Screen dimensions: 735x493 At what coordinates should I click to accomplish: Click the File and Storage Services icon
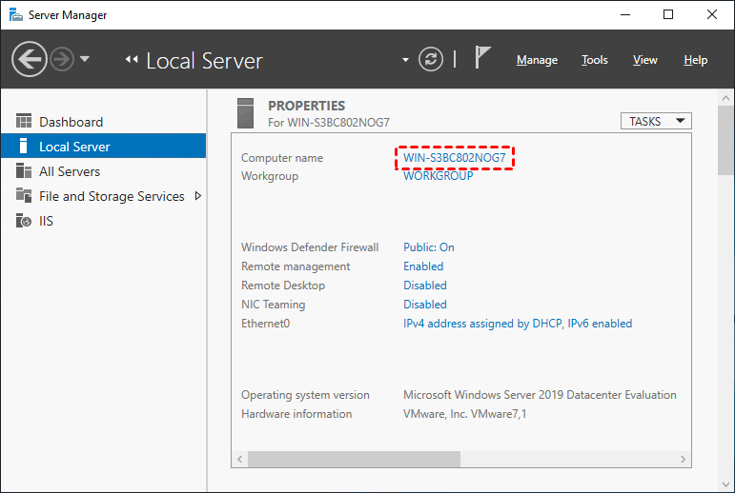24,196
